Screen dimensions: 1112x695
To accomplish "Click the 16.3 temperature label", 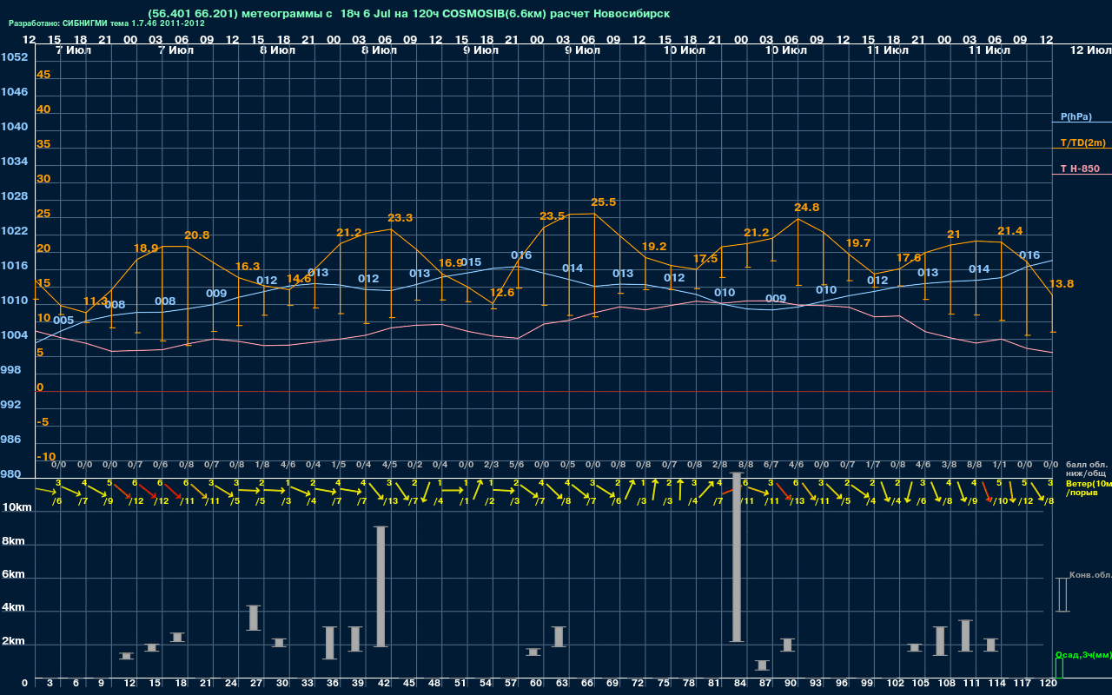I will (x=248, y=267).
